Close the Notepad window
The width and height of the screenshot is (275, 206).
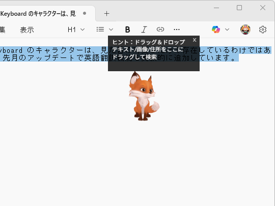click(x=263, y=8)
